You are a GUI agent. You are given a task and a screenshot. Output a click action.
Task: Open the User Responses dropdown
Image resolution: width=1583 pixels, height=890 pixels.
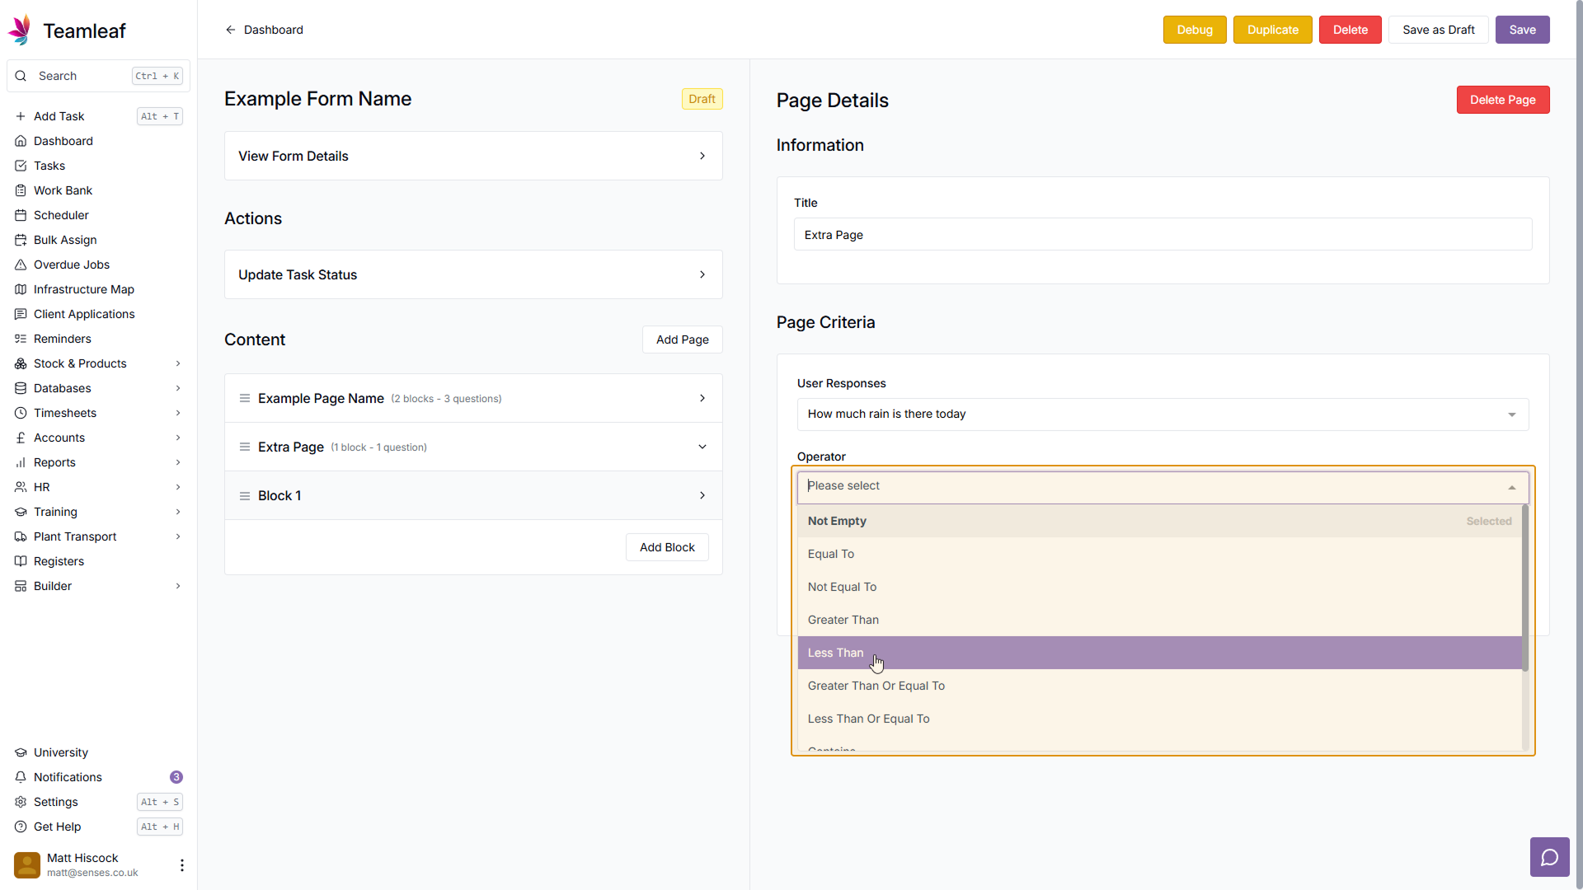click(x=1162, y=415)
